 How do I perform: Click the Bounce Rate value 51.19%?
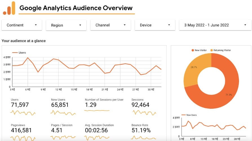[141, 130]
